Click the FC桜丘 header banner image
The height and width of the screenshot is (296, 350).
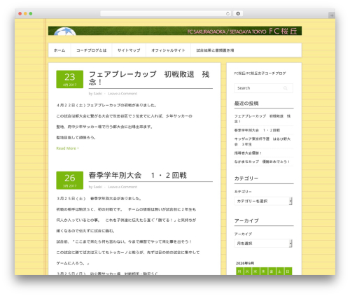tap(175, 31)
